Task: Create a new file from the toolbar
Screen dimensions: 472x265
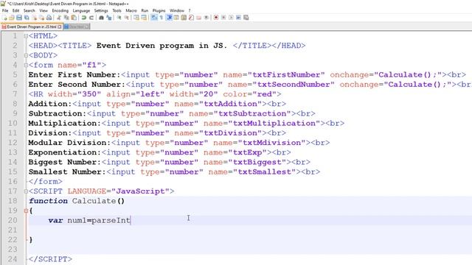Action: pyautogui.click(x=5, y=18)
